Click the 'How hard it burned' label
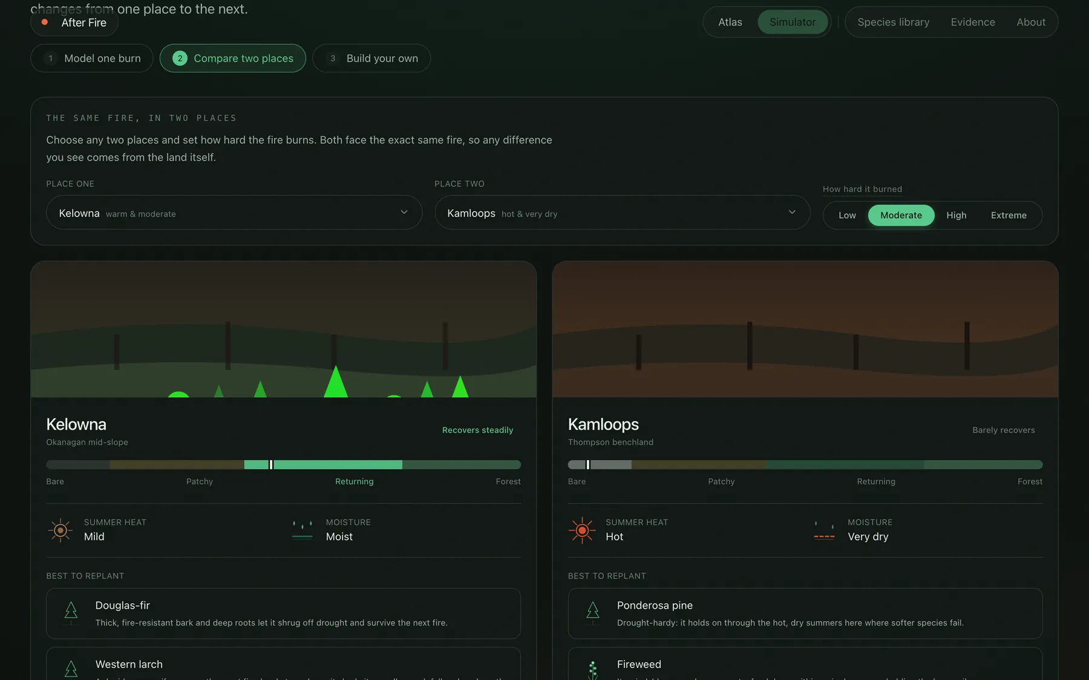Image resolution: width=1089 pixels, height=680 pixels. click(x=862, y=189)
